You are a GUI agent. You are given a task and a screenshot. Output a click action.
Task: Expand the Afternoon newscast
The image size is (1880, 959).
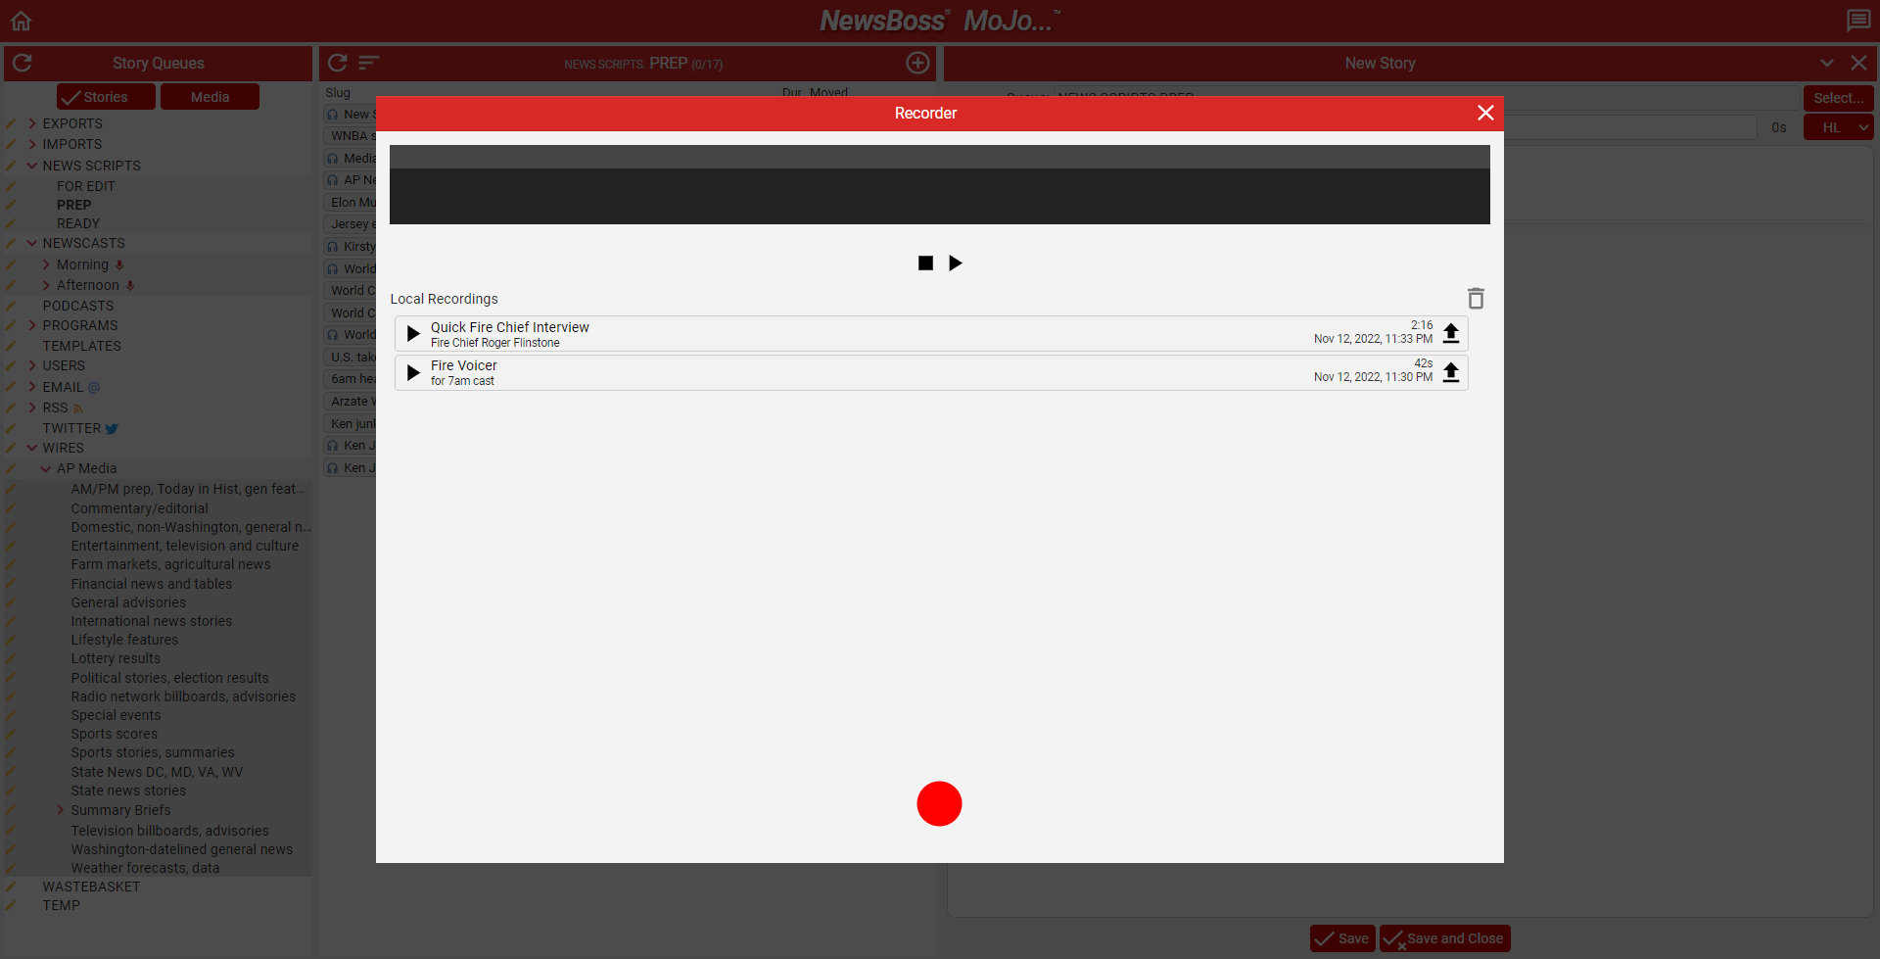[46, 285]
